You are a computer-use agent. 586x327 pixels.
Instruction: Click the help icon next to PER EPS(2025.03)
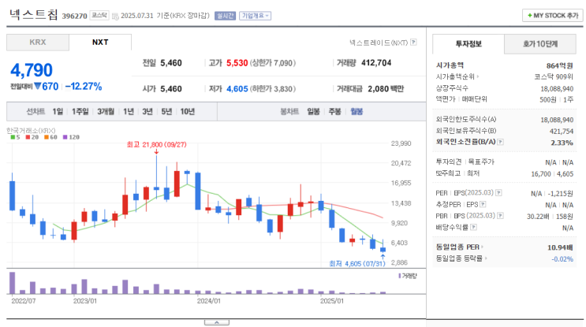[498, 193]
